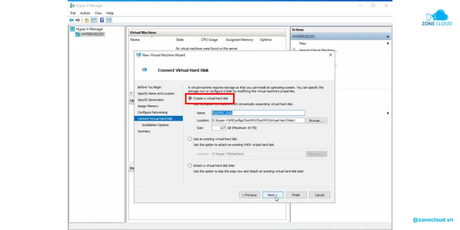Select HYPERV202201 server in tree
The width and height of the screenshot is (460, 230).
93,34
